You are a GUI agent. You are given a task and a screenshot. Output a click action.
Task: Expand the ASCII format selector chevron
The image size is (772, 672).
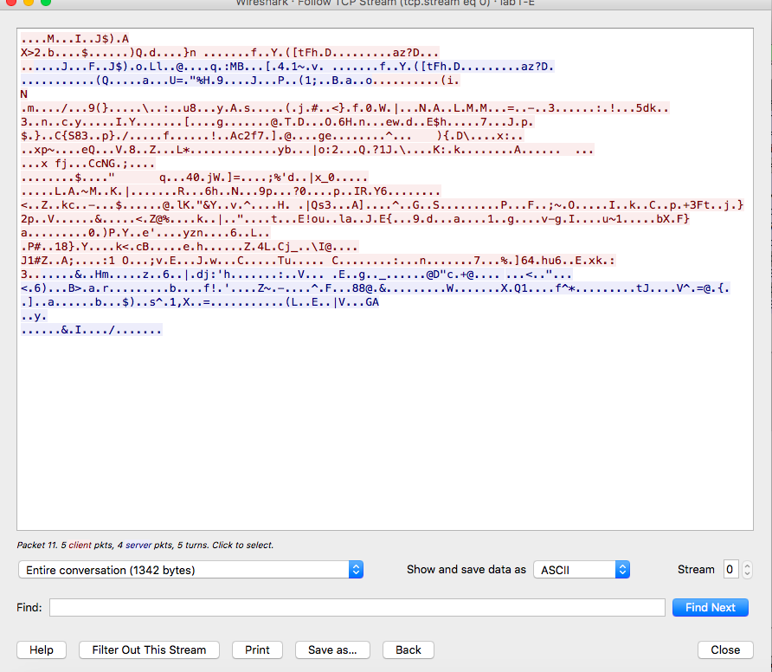[x=621, y=570]
